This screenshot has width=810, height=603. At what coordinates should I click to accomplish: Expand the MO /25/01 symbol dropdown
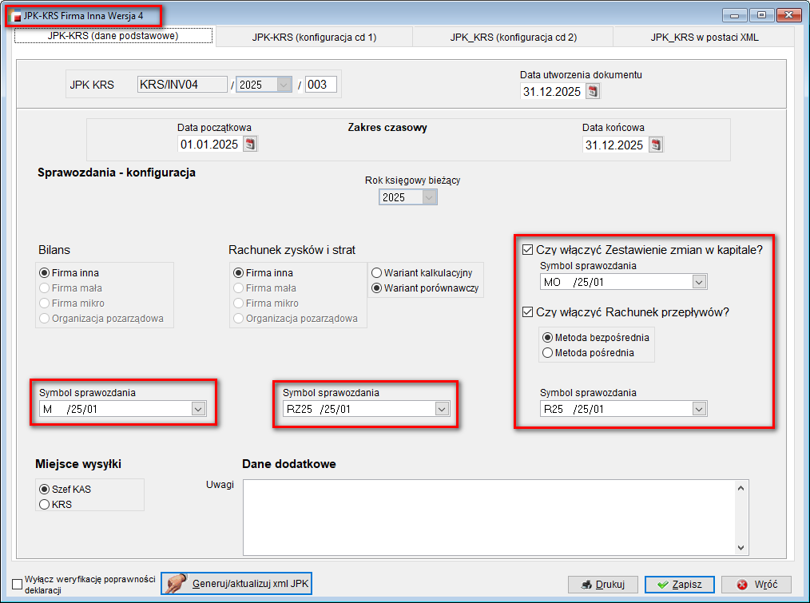[x=699, y=282]
